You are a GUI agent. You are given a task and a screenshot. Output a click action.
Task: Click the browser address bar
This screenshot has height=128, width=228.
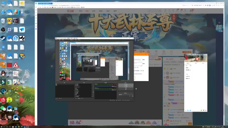(x=64, y=5)
